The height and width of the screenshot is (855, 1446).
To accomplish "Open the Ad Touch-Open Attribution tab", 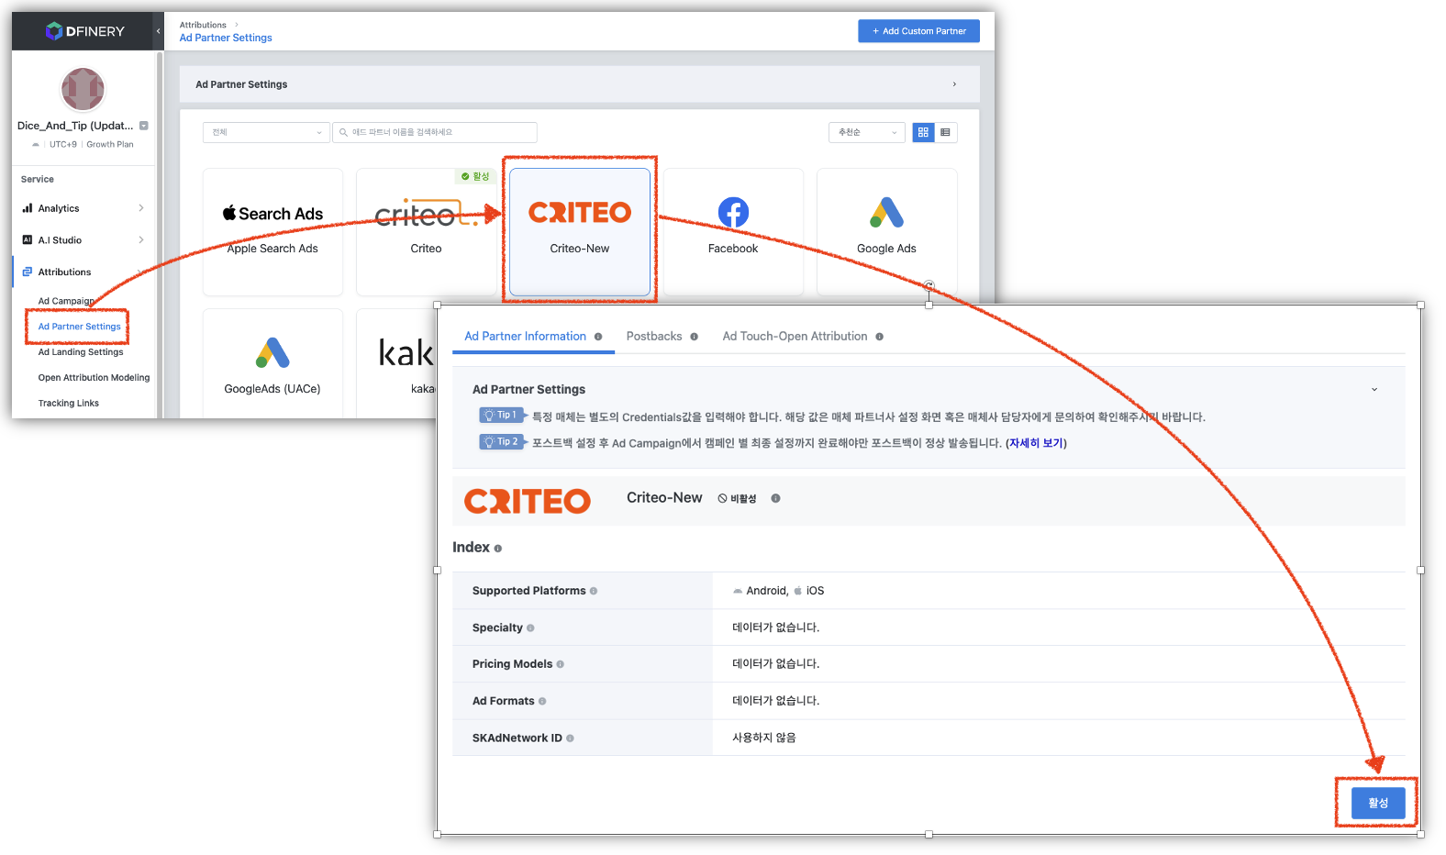I will (795, 337).
